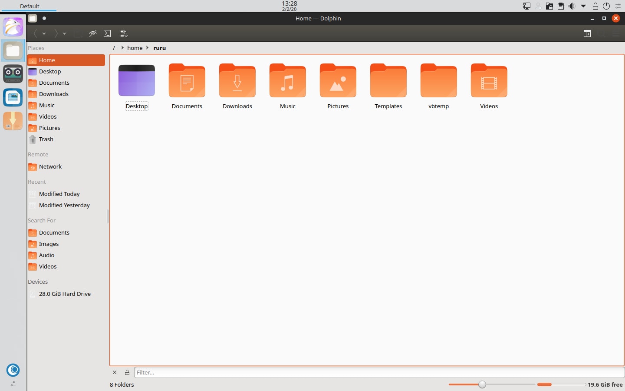Open Network under Remote
This screenshot has width=625, height=391.
66,166
